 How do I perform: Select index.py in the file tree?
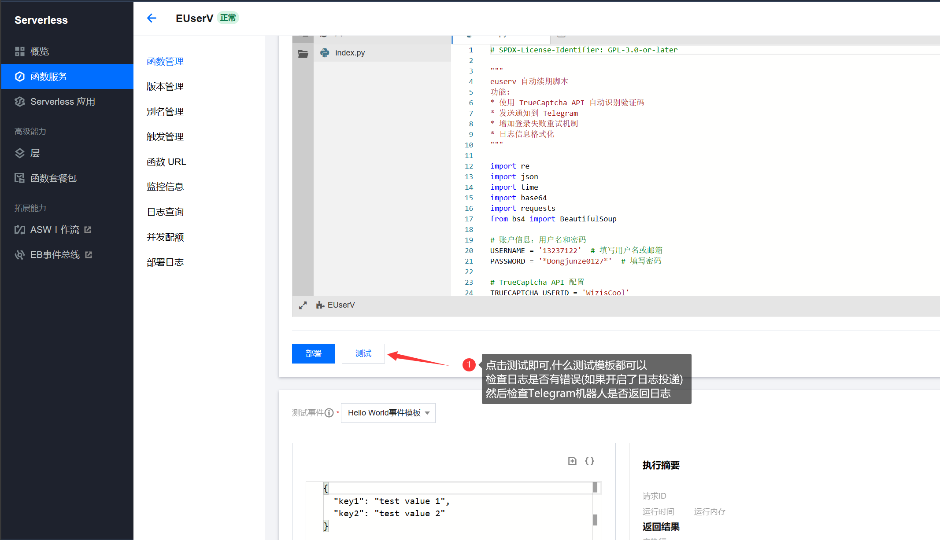pos(350,53)
